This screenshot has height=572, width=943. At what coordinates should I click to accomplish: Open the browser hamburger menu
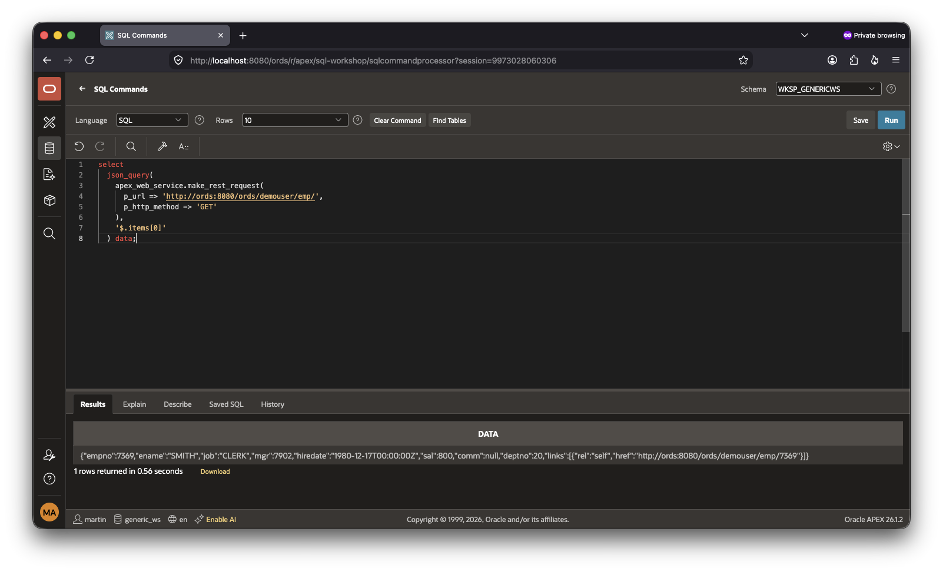[x=896, y=60]
